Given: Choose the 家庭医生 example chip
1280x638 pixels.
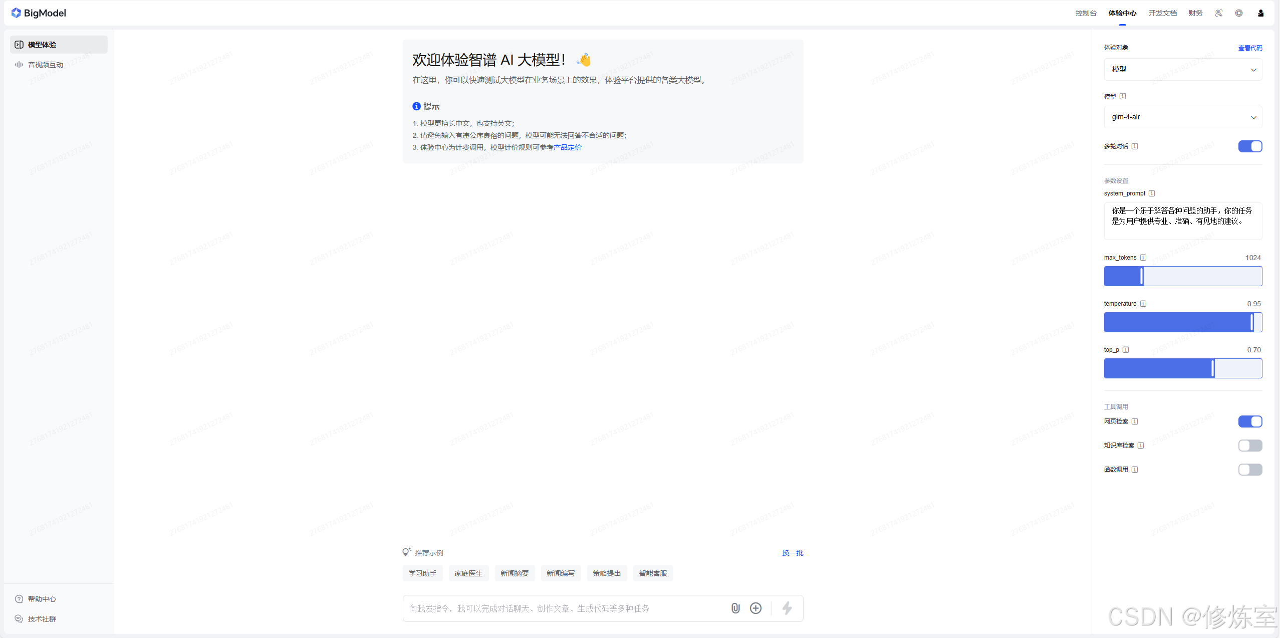Looking at the screenshot, I should [468, 573].
